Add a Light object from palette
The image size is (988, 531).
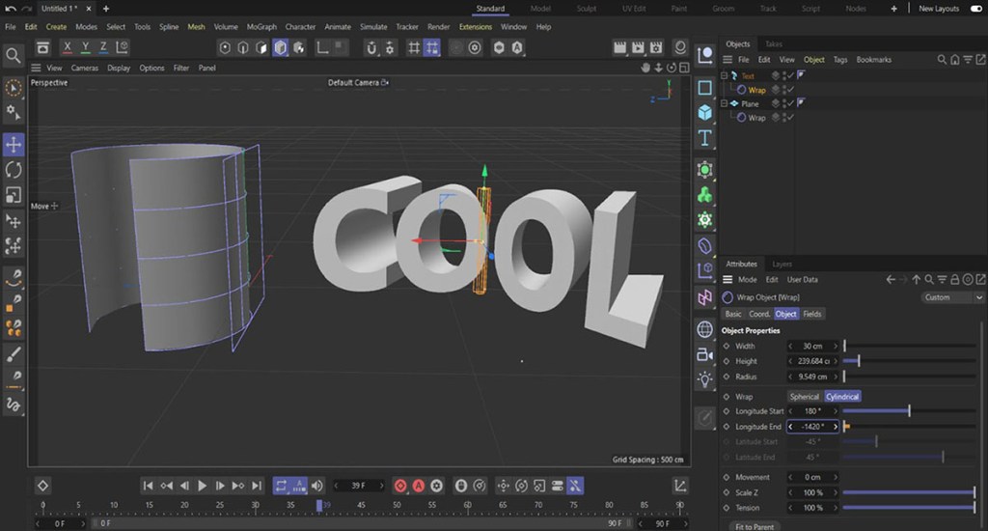point(705,379)
